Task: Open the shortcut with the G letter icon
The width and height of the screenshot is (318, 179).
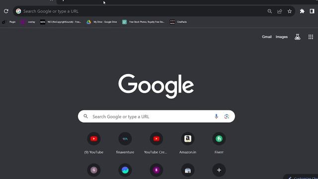Action: (x=94, y=170)
